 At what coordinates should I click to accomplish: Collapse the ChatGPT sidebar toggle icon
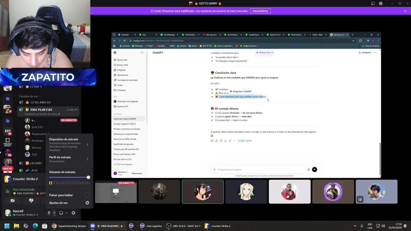(142, 53)
